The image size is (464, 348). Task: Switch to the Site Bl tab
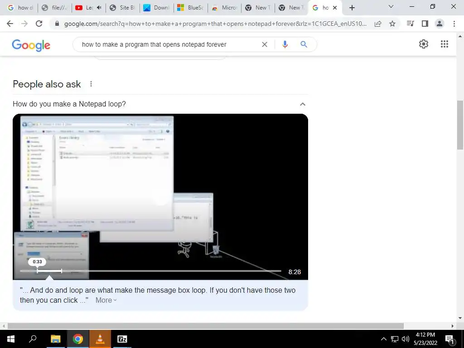122,8
